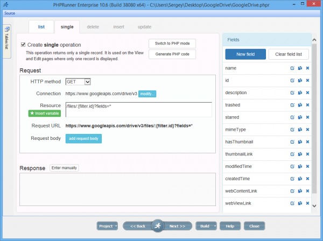The height and width of the screenshot is (241, 323).
Task: Select the createdTime field name
Action: click(237, 179)
